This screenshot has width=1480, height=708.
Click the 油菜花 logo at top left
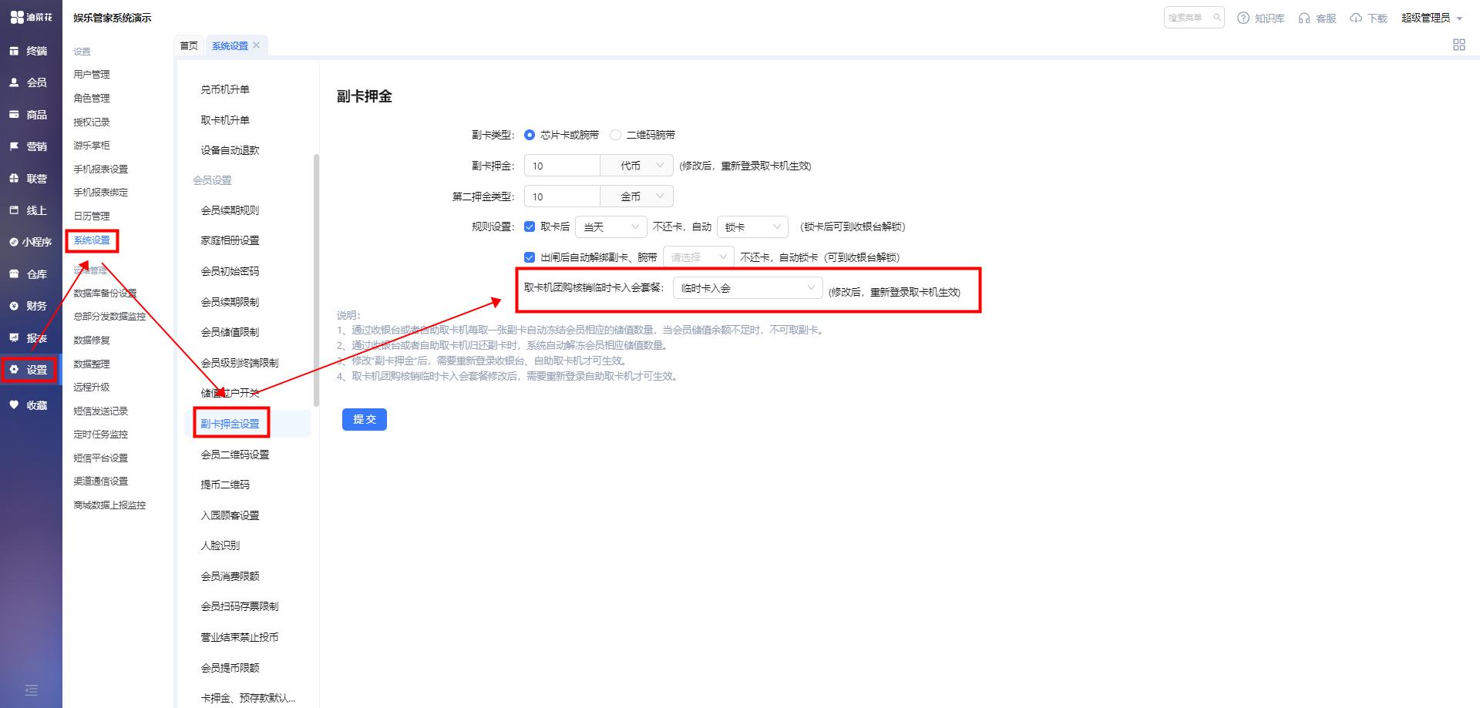point(32,17)
